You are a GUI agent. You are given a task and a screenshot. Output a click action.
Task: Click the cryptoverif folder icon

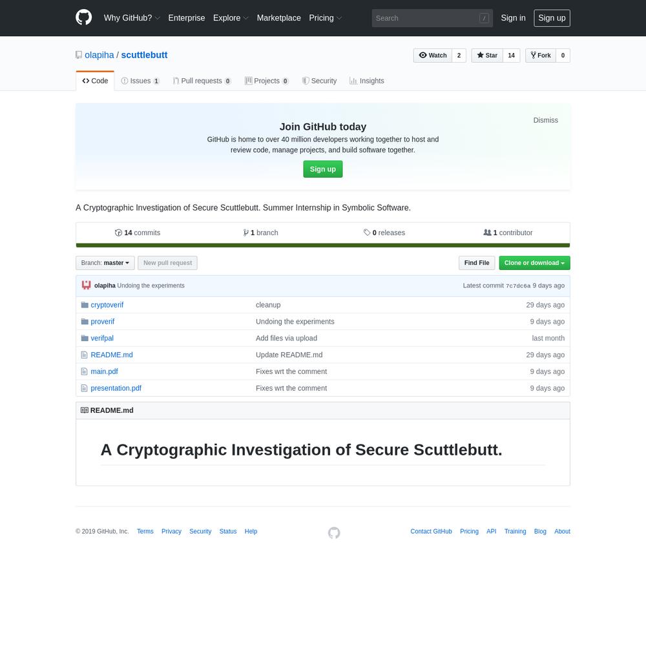85,305
